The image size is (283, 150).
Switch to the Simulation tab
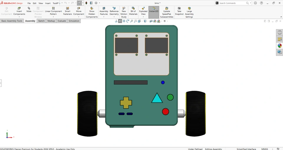click(74, 21)
